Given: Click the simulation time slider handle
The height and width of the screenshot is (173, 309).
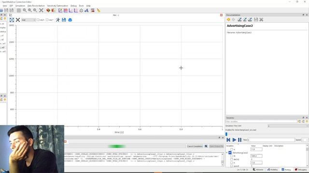Looking at the screenshot, I should (226, 134).
